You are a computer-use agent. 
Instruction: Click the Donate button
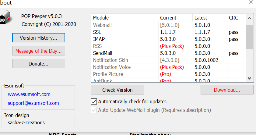tap(39, 64)
